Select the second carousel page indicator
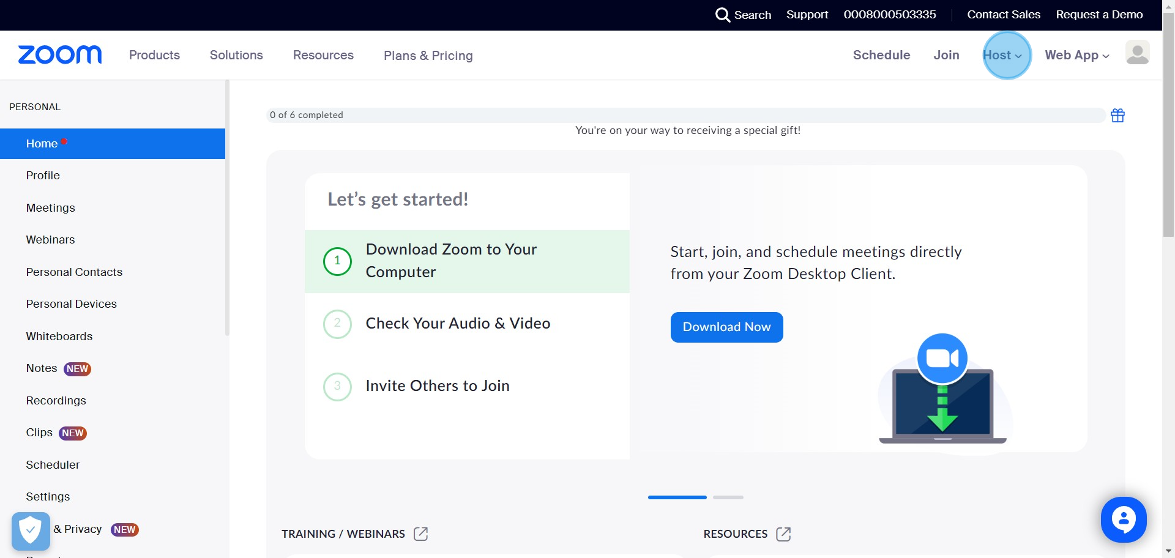The image size is (1175, 558). coord(728,497)
